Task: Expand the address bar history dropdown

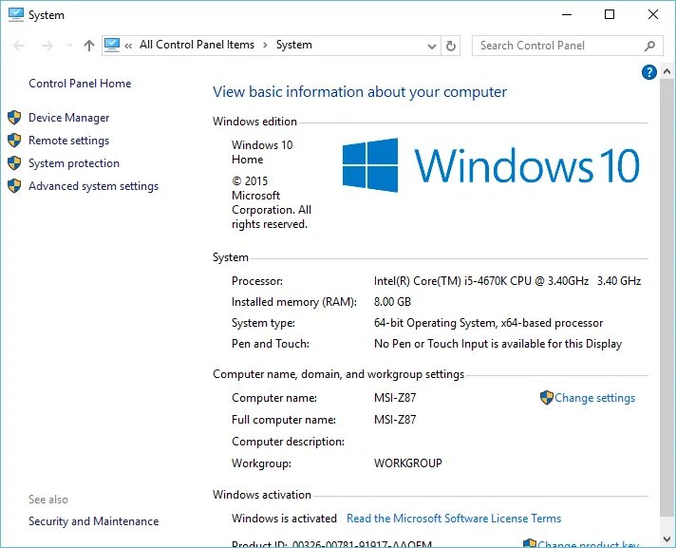Action: [x=431, y=46]
